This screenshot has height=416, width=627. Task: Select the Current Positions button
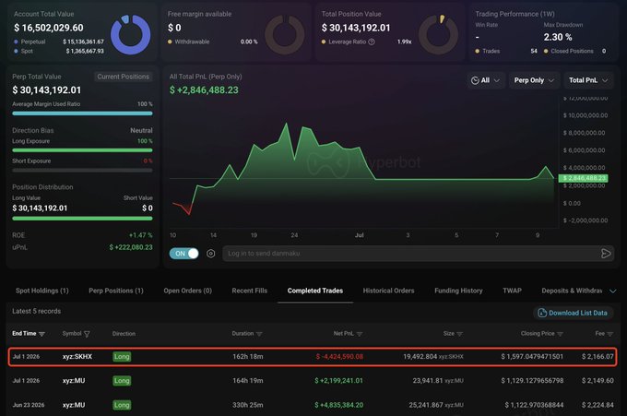point(124,77)
